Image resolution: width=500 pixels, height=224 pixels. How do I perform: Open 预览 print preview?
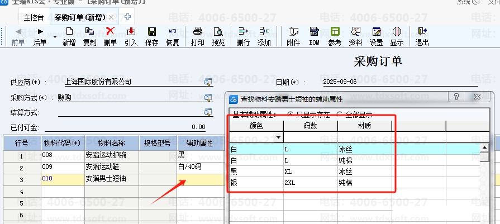[x=218, y=36]
